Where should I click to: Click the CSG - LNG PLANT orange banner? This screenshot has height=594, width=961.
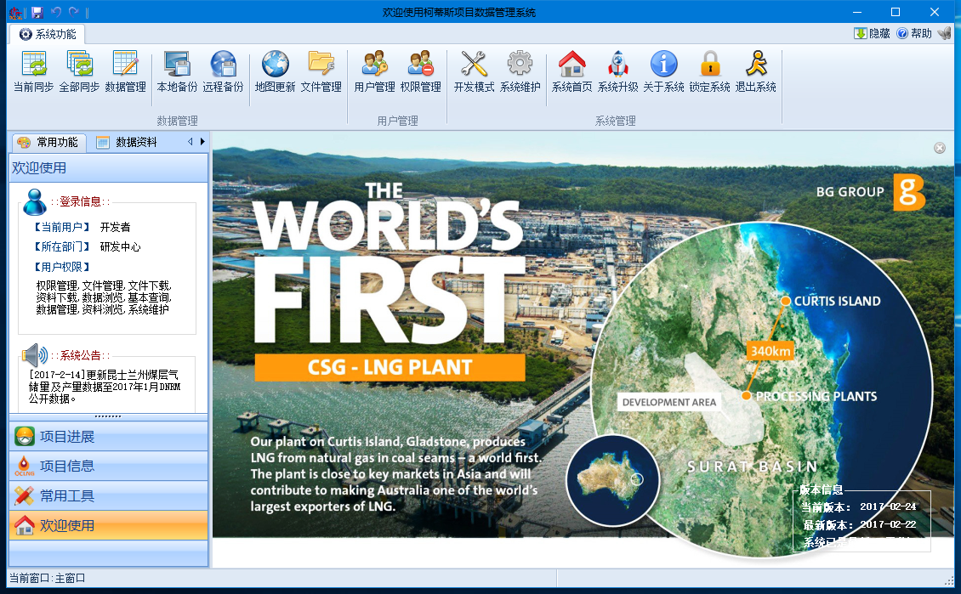point(390,367)
